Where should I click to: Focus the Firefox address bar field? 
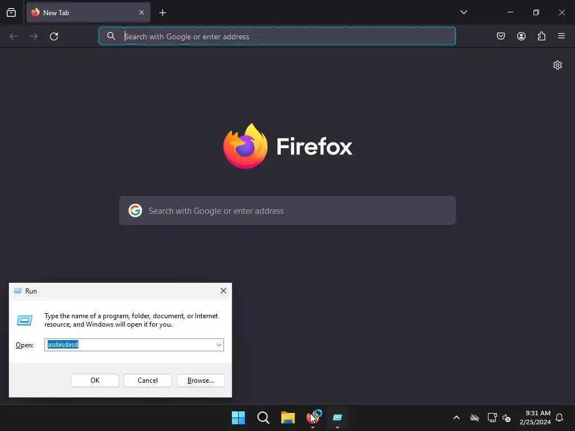click(x=277, y=36)
